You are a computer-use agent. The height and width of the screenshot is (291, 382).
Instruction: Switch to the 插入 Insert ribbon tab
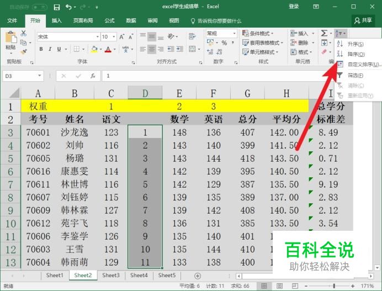pyautogui.click(x=56, y=20)
